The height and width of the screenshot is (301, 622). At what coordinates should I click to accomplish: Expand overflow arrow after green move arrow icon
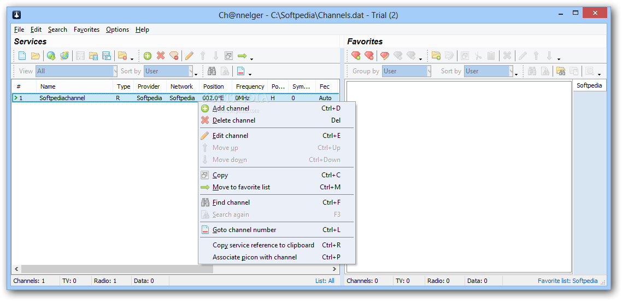coord(251,59)
